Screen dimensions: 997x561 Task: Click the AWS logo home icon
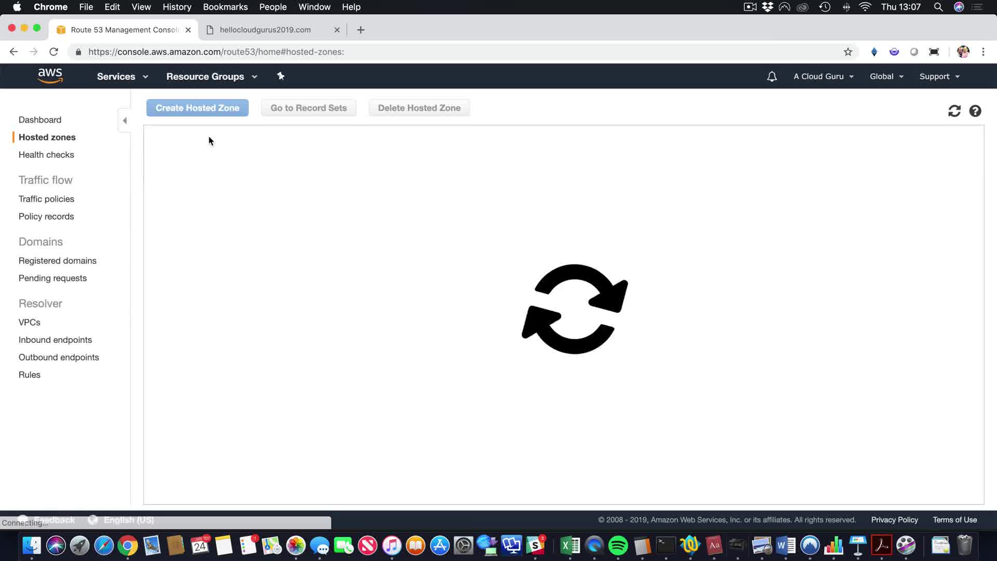(x=50, y=76)
